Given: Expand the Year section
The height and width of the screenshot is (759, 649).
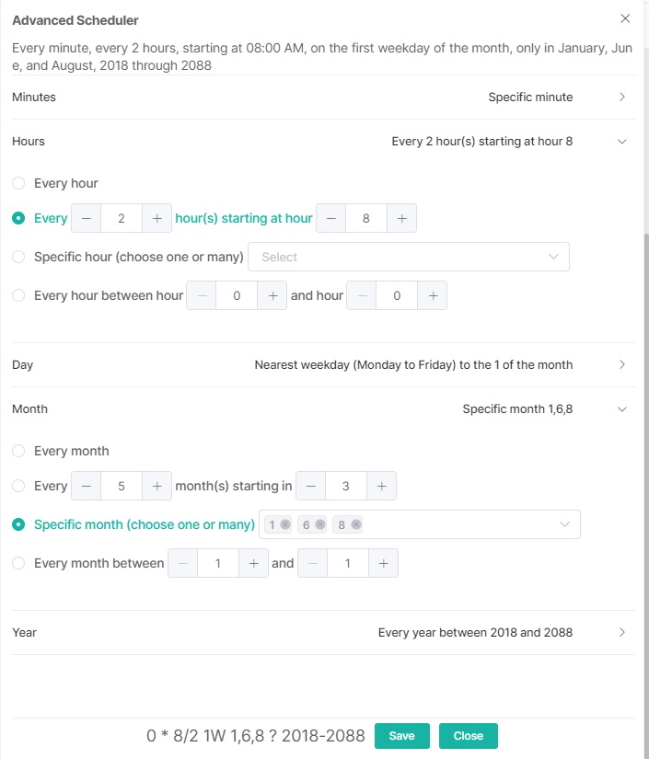Looking at the screenshot, I should click(621, 632).
